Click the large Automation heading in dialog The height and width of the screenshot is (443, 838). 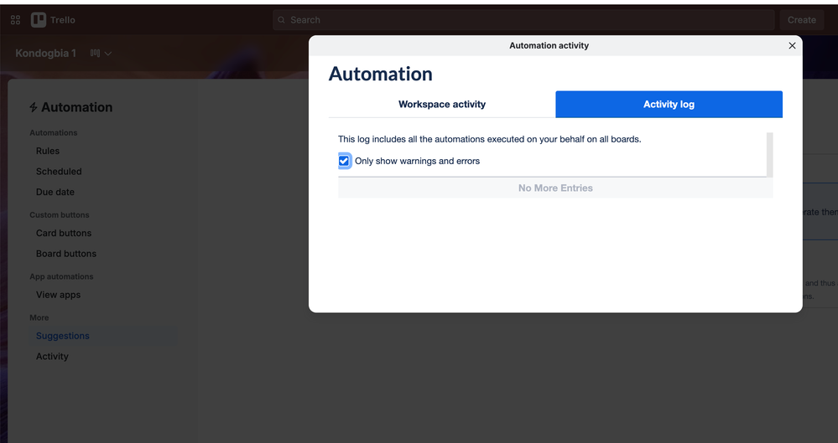coord(381,74)
